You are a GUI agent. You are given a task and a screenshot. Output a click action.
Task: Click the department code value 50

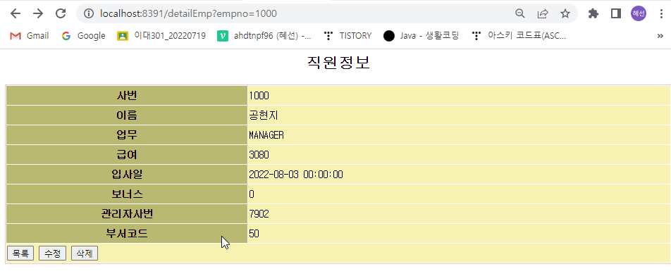tap(254, 233)
